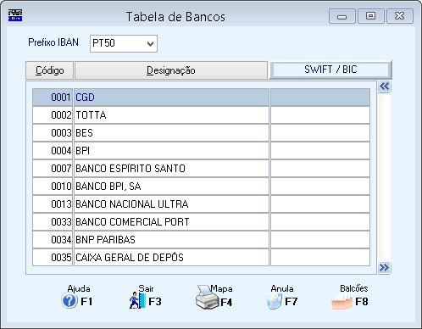Select the BANCO ESPÍRITO SANTO row
The image size is (422, 329).
pos(201,169)
